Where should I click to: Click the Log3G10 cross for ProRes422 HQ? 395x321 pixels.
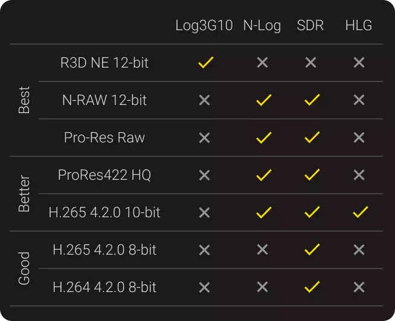(204, 175)
